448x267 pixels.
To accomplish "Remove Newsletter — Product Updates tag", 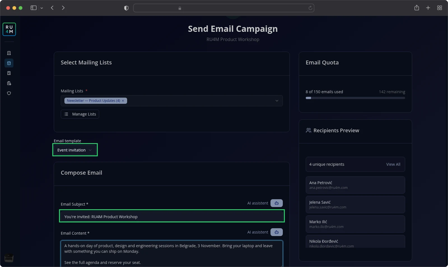I will coord(123,101).
